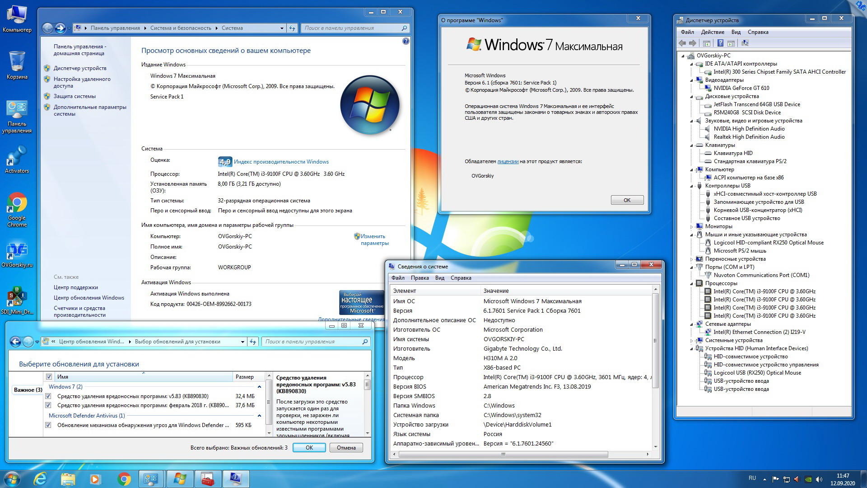Click OK in Windows Update selection

click(x=309, y=448)
